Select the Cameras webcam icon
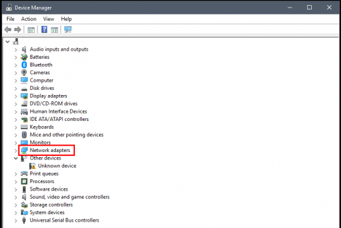The height and width of the screenshot is (228, 341). click(x=24, y=72)
